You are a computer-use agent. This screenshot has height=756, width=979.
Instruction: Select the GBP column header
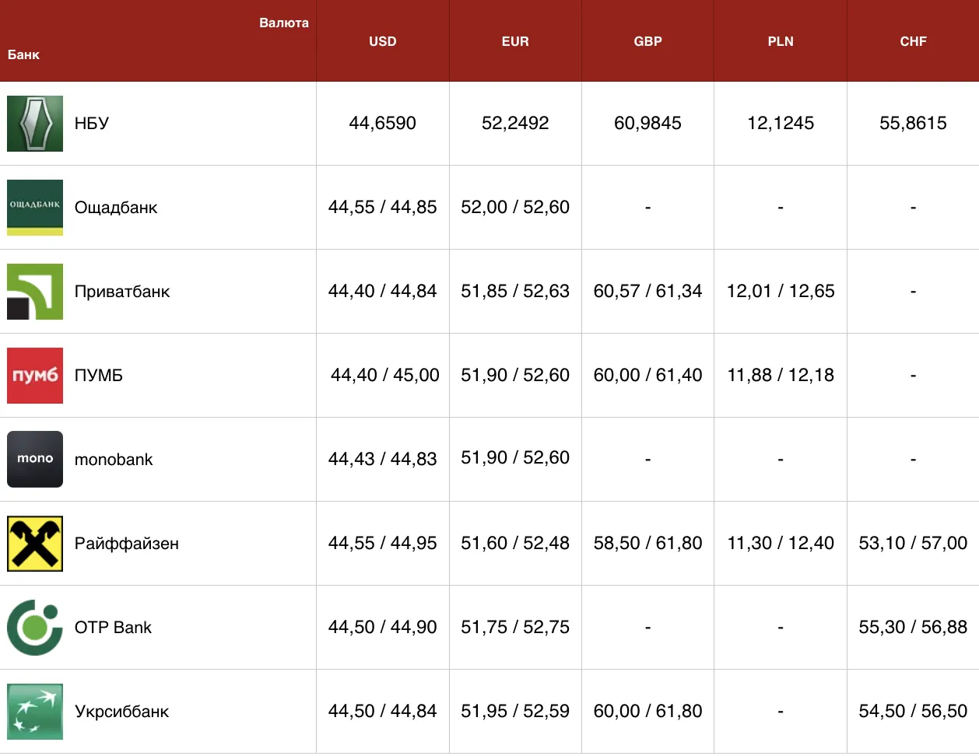click(x=648, y=41)
